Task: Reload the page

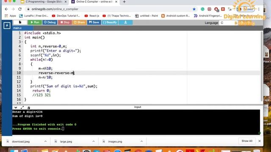Action: coord(20,9)
